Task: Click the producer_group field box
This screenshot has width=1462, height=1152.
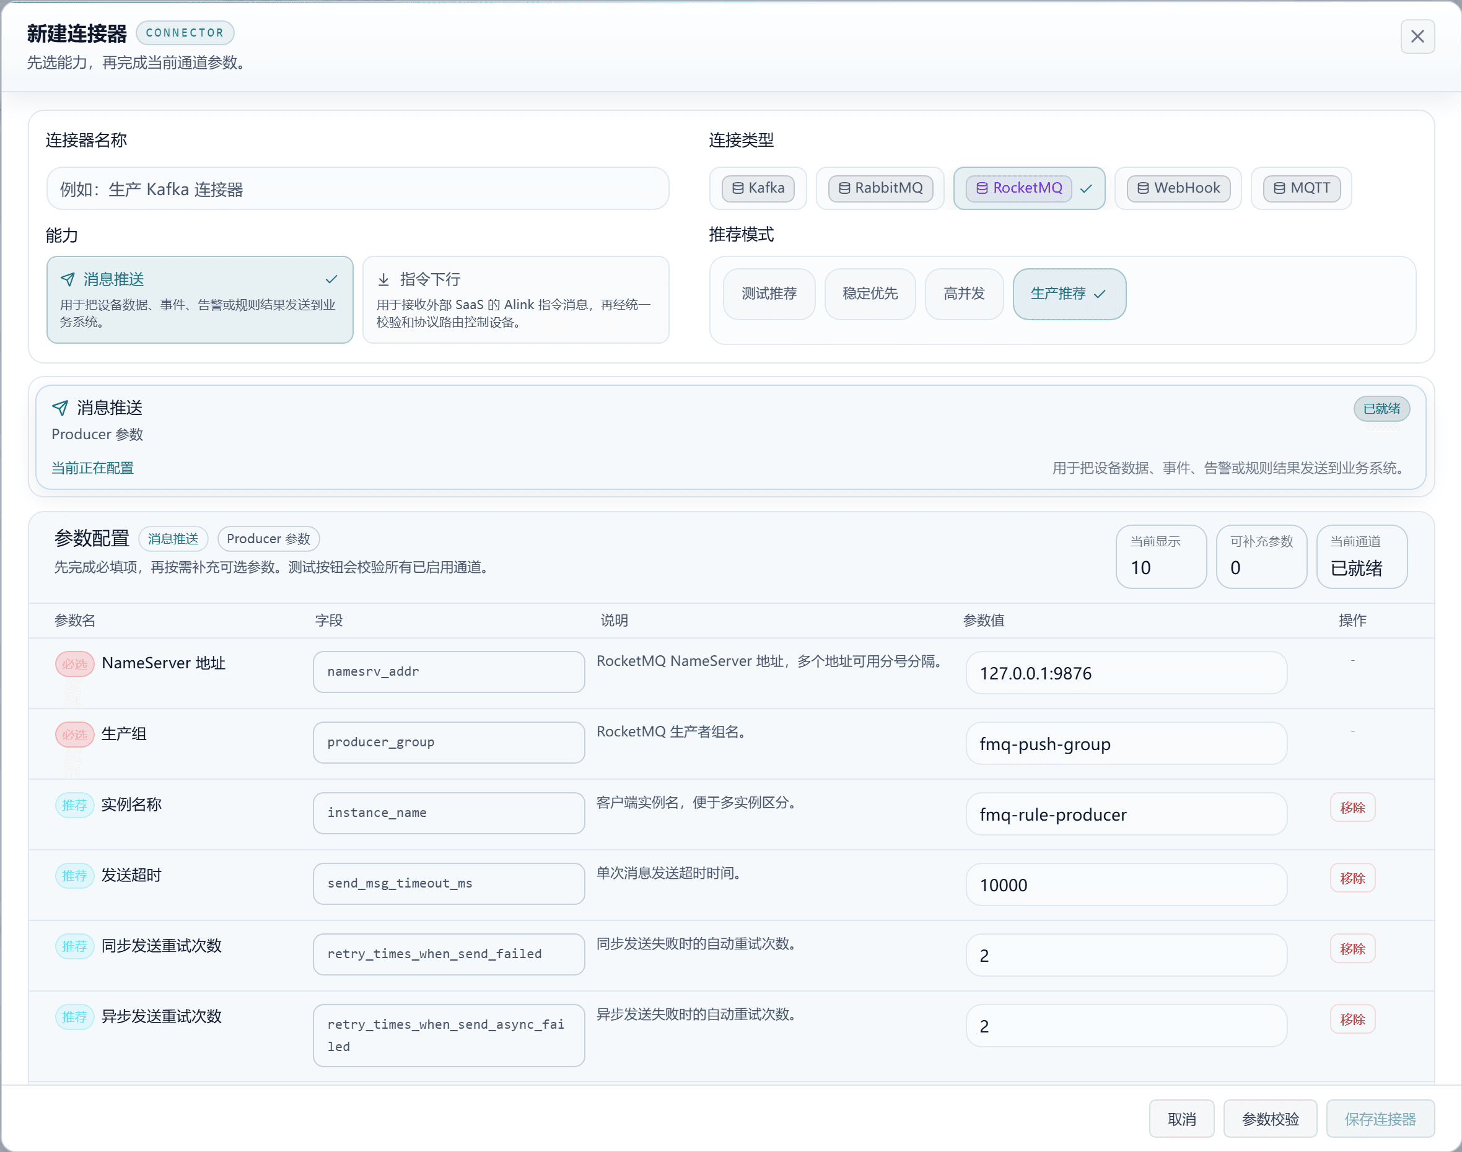Action: point(449,743)
